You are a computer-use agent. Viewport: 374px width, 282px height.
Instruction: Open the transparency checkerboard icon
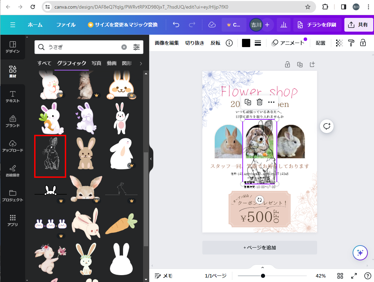click(x=340, y=43)
